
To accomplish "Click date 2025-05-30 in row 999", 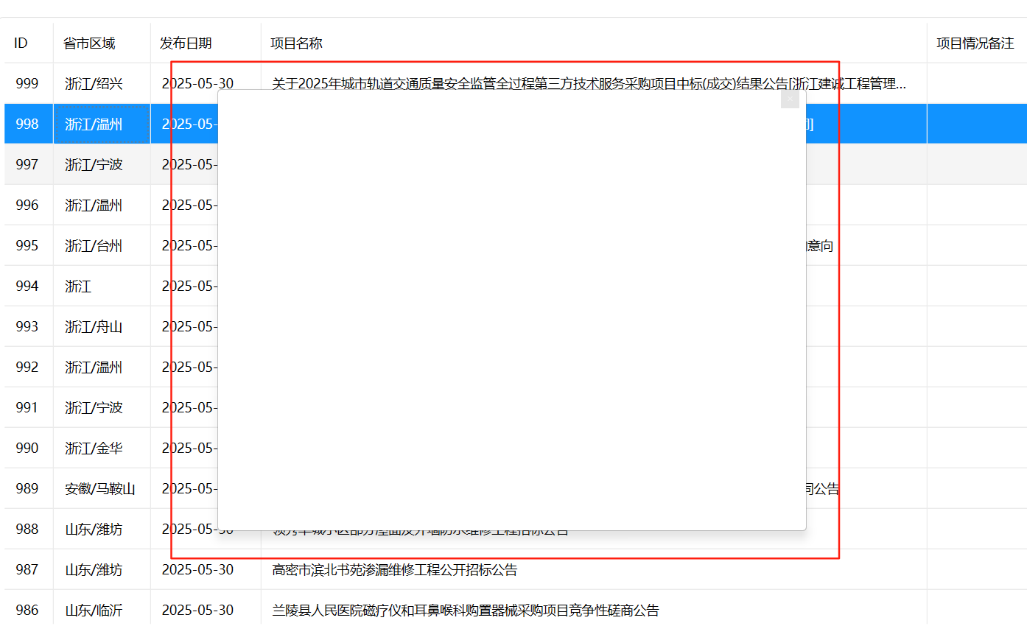I will (x=197, y=83).
